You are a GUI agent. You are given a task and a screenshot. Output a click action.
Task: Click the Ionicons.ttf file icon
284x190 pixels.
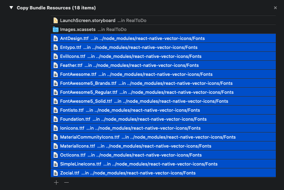(56, 128)
